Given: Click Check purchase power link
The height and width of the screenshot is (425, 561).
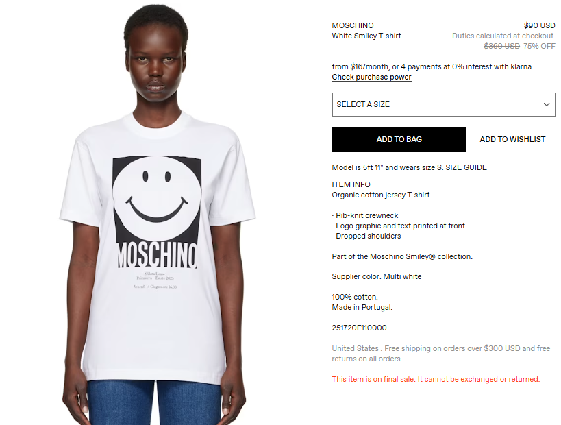Looking at the screenshot, I should coord(371,77).
